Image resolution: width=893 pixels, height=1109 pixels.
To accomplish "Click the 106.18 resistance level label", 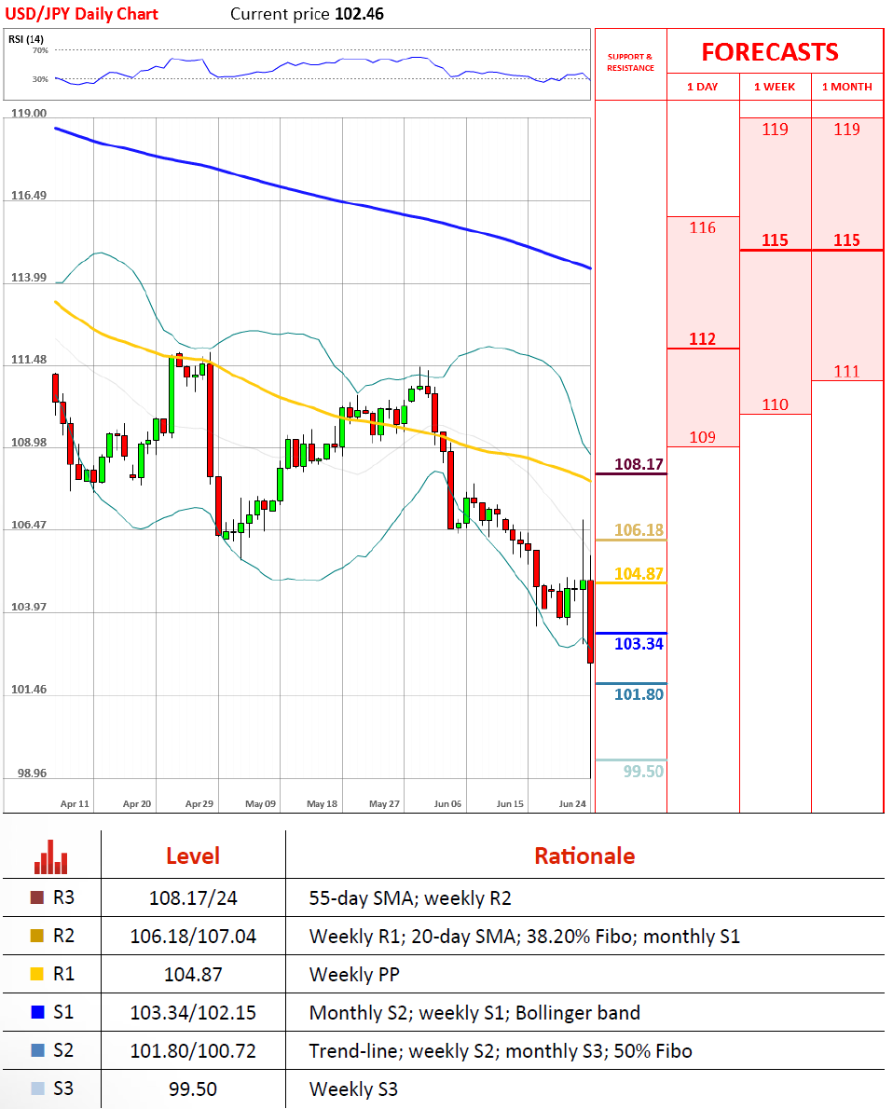I will point(639,529).
